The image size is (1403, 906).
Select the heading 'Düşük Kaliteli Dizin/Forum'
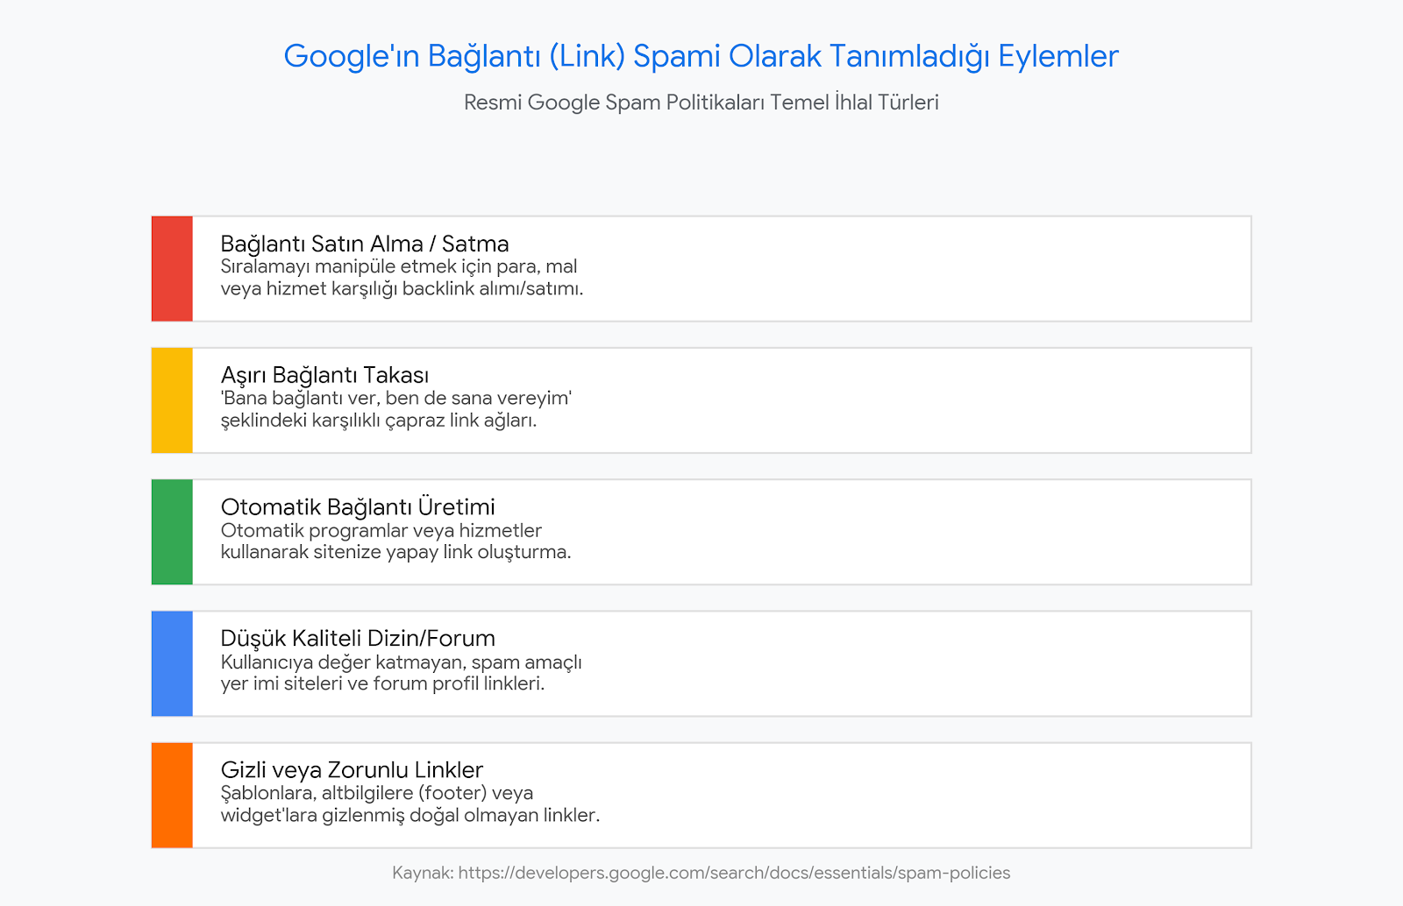click(x=358, y=638)
